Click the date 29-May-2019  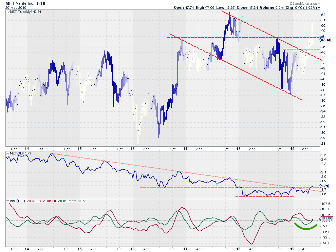point(16,8)
